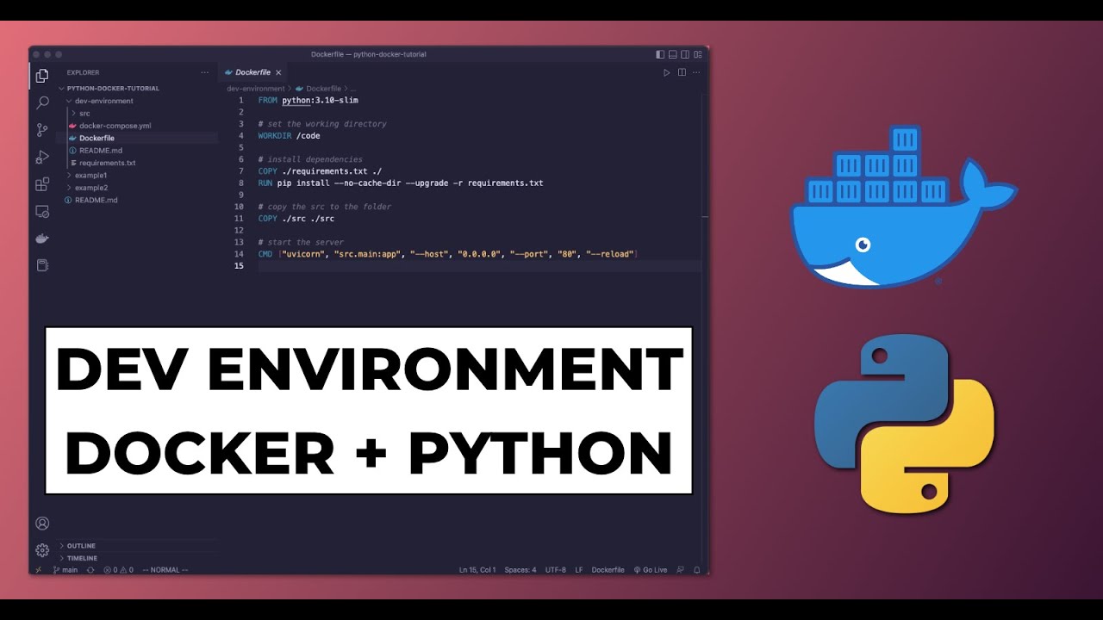Open notifications bell in status bar
This screenshot has height=620, width=1103.
tap(696, 570)
